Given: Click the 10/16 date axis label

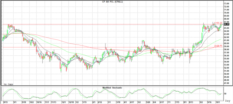Looking at the screenshot, I should coord(39,102).
